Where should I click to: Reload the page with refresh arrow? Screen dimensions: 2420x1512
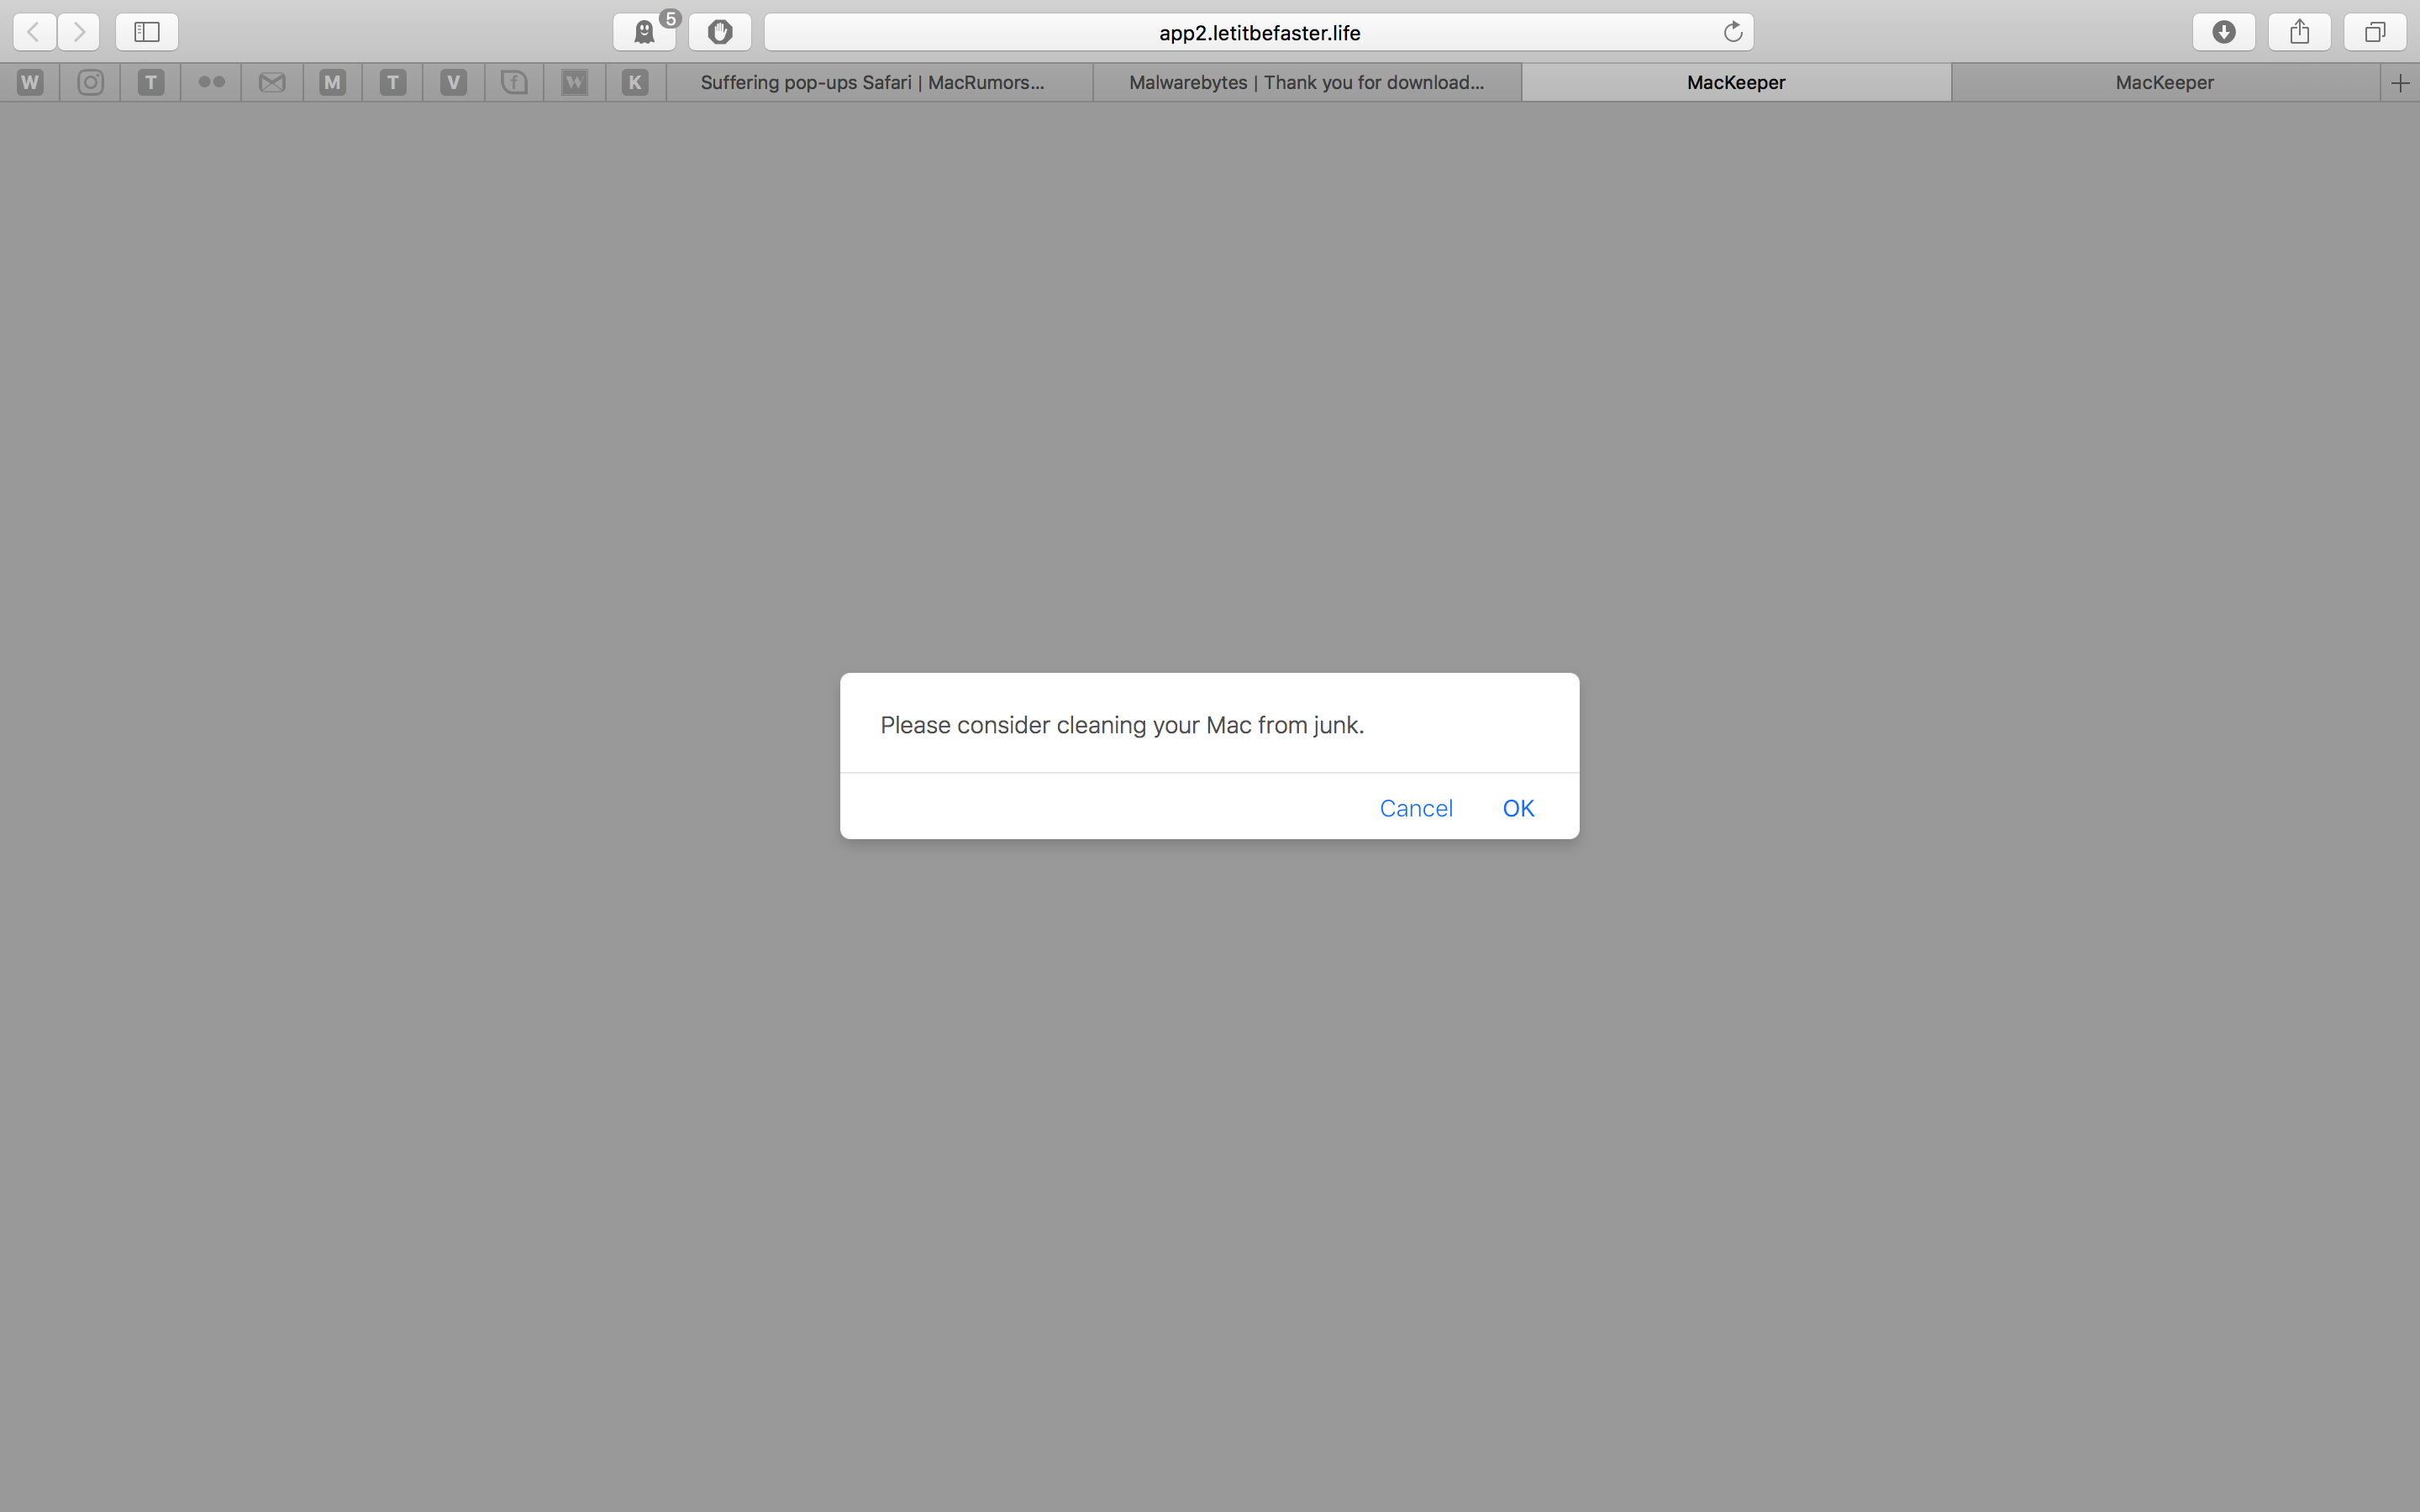(1732, 32)
